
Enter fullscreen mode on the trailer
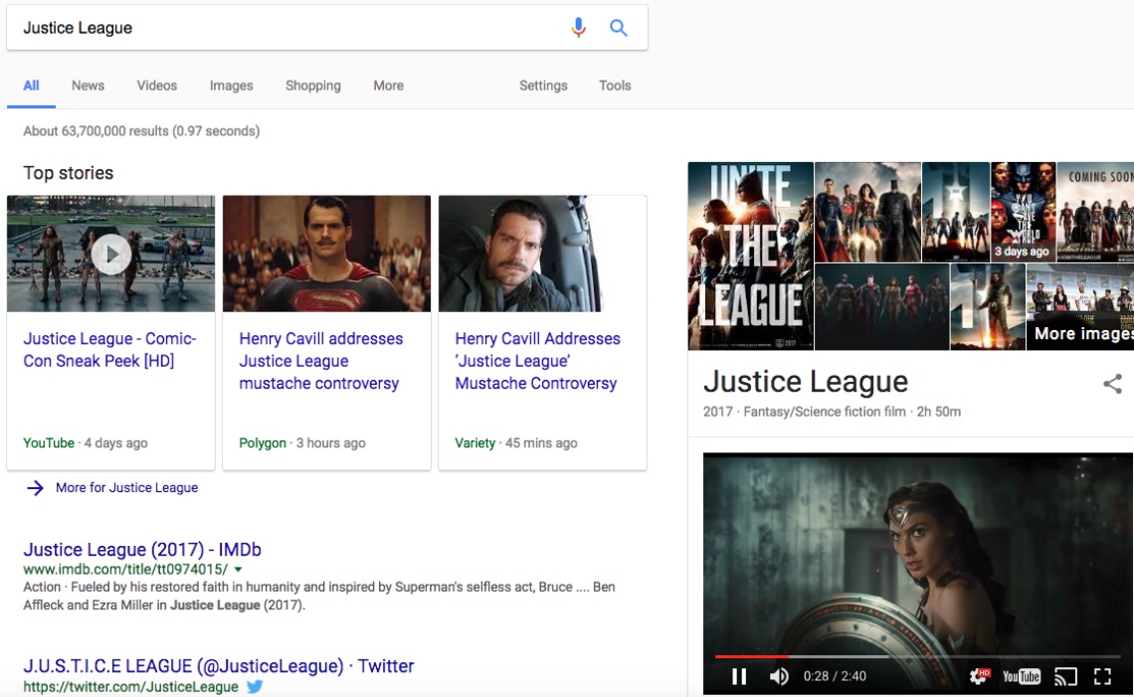[x=1102, y=677]
